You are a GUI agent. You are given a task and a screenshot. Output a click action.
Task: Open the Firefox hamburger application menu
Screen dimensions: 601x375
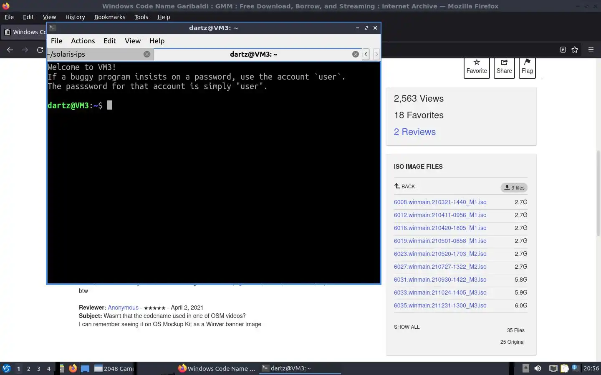(591, 50)
